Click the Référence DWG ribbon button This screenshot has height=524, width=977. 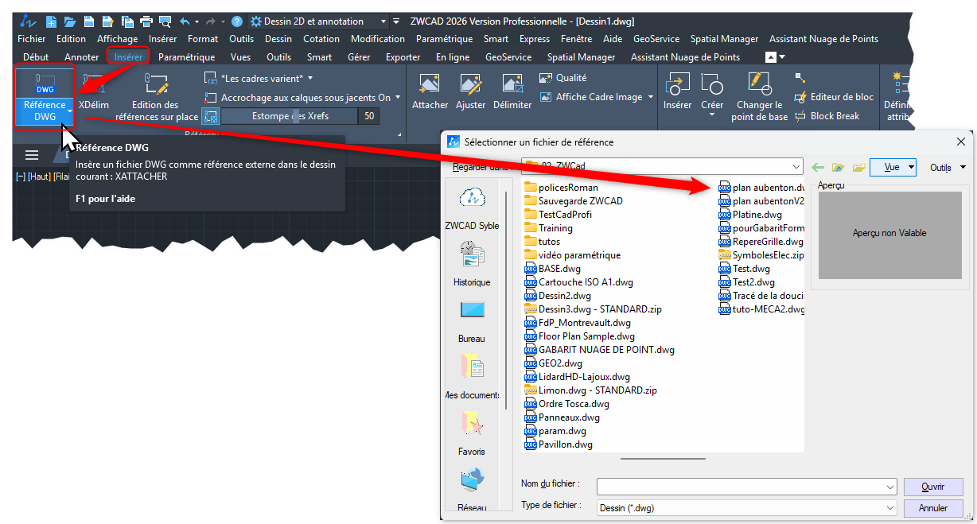pyautogui.click(x=45, y=98)
